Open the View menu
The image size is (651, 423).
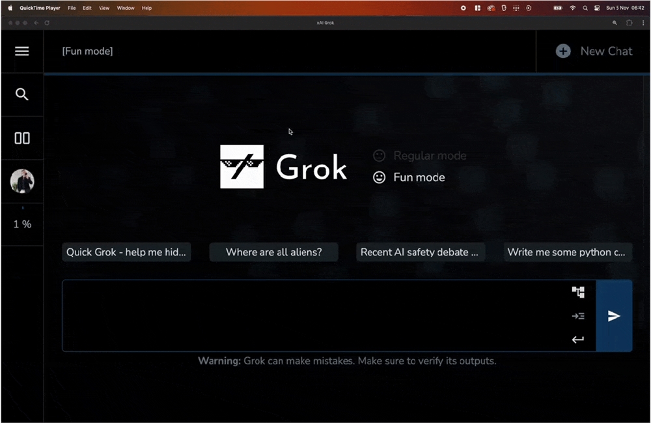coord(104,8)
